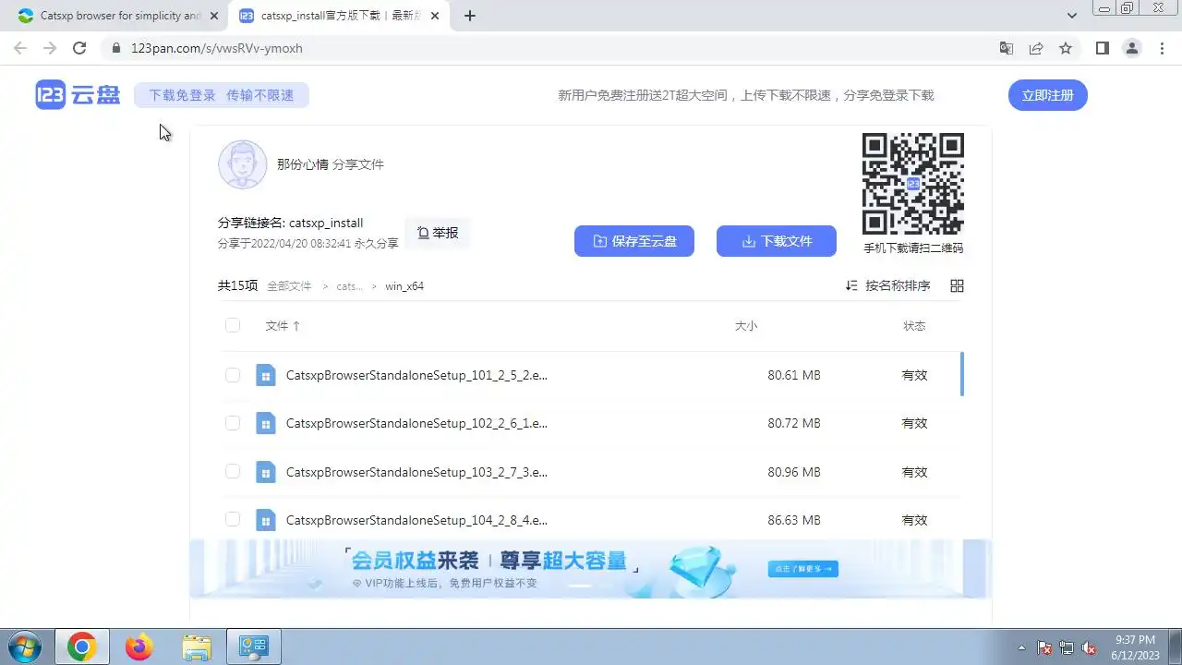Click Chrome in the taskbar

click(81, 647)
